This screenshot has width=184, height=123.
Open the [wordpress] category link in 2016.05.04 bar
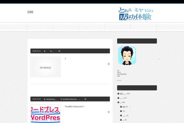51,99
